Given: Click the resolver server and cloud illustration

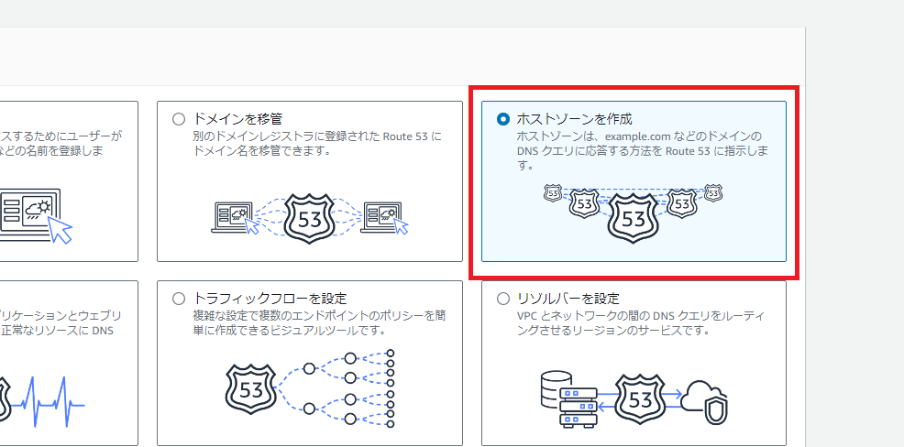Looking at the screenshot, I should (634, 398).
